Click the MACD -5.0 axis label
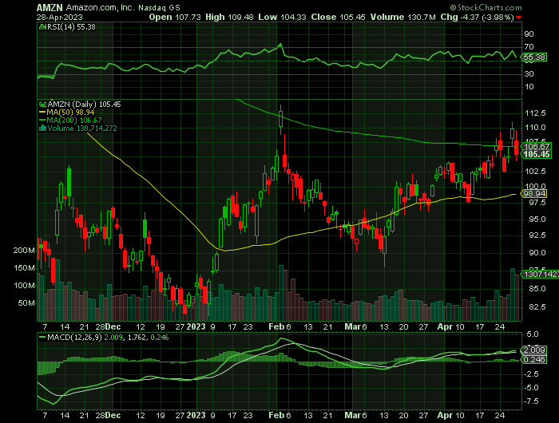Image resolution: width=559 pixels, height=423 pixels. pyautogui.click(x=532, y=388)
